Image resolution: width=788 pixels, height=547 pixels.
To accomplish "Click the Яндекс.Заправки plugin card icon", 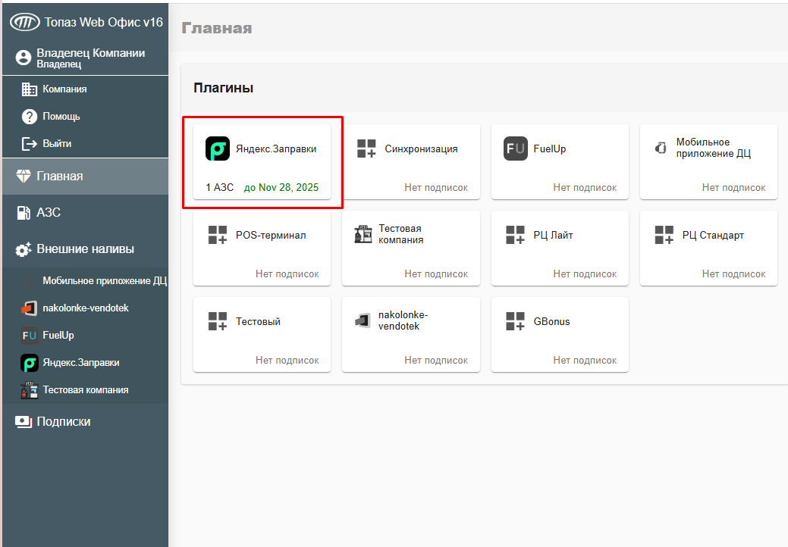I will 218,148.
